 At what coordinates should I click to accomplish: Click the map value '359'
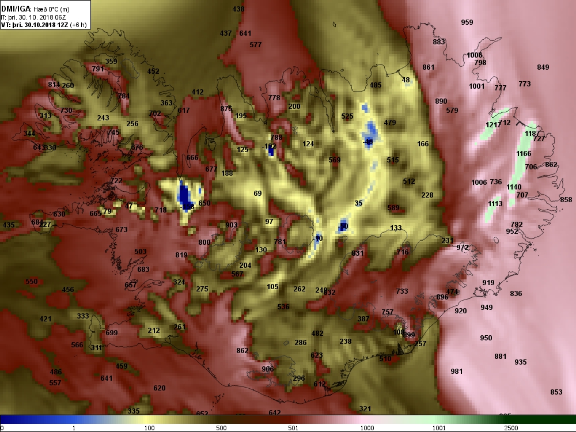pos(111,62)
